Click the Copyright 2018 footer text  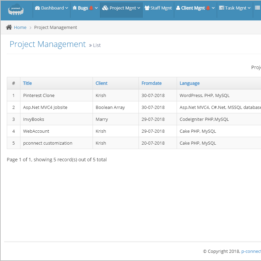pyautogui.click(x=222, y=251)
